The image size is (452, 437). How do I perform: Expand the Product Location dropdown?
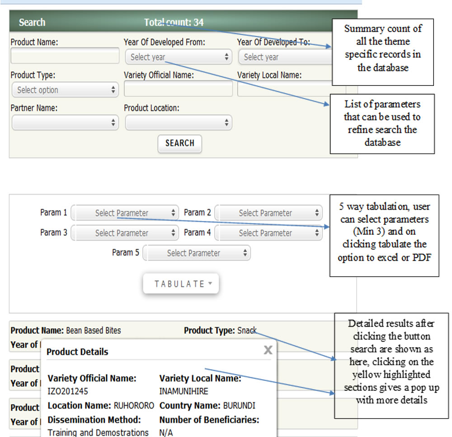pyautogui.click(x=179, y=122)
